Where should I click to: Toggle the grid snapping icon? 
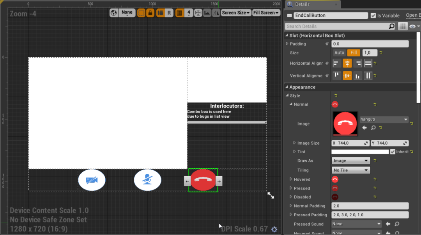pyautogui.click(x=179, y=12)
